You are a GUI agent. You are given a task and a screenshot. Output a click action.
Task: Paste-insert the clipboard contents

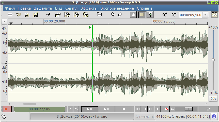67,15
